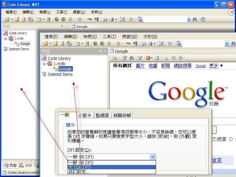This screenshot has width=236, height=177.
Task: Open the search dropdown arrow in the enlarged front window toolbar
Action: point(227,44)
